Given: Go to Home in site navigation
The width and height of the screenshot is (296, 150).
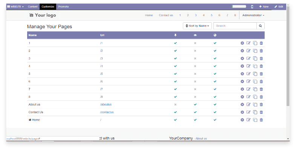Looking at the screenshot, I should pos(149,15).
